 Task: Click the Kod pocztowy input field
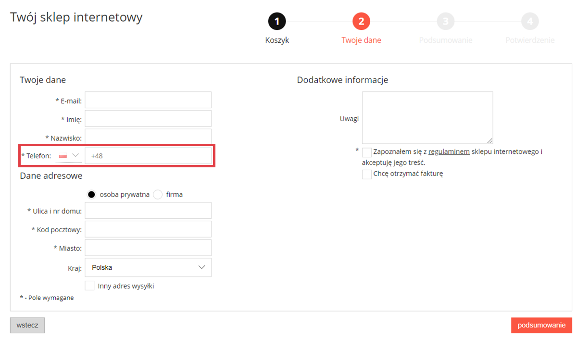click(148, 229)
